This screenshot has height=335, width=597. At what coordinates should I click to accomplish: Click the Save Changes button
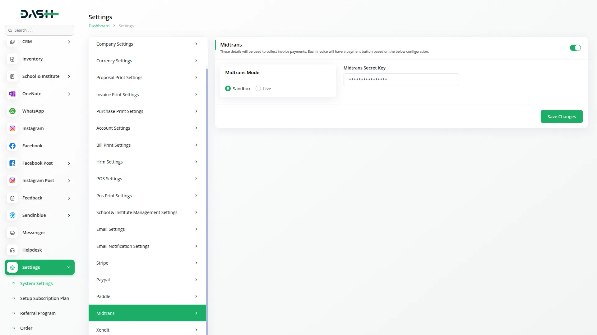point(562,116)
